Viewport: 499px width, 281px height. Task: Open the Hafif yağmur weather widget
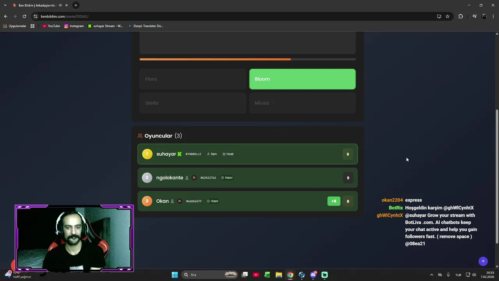point(18,275)
